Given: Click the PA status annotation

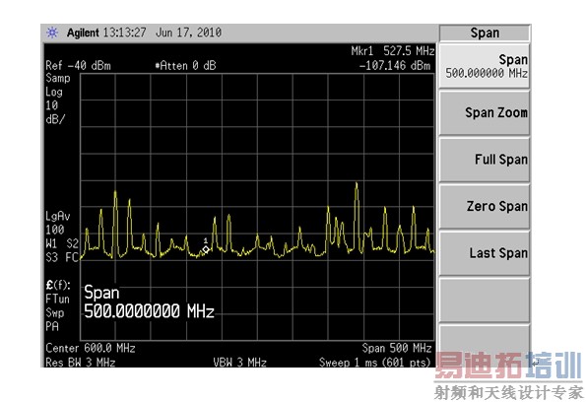Looking at the screenshot, I should pos(52,326).
